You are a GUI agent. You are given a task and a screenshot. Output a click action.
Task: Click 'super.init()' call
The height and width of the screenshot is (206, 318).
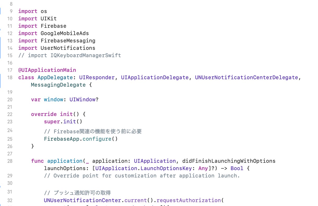click(63, 121)
